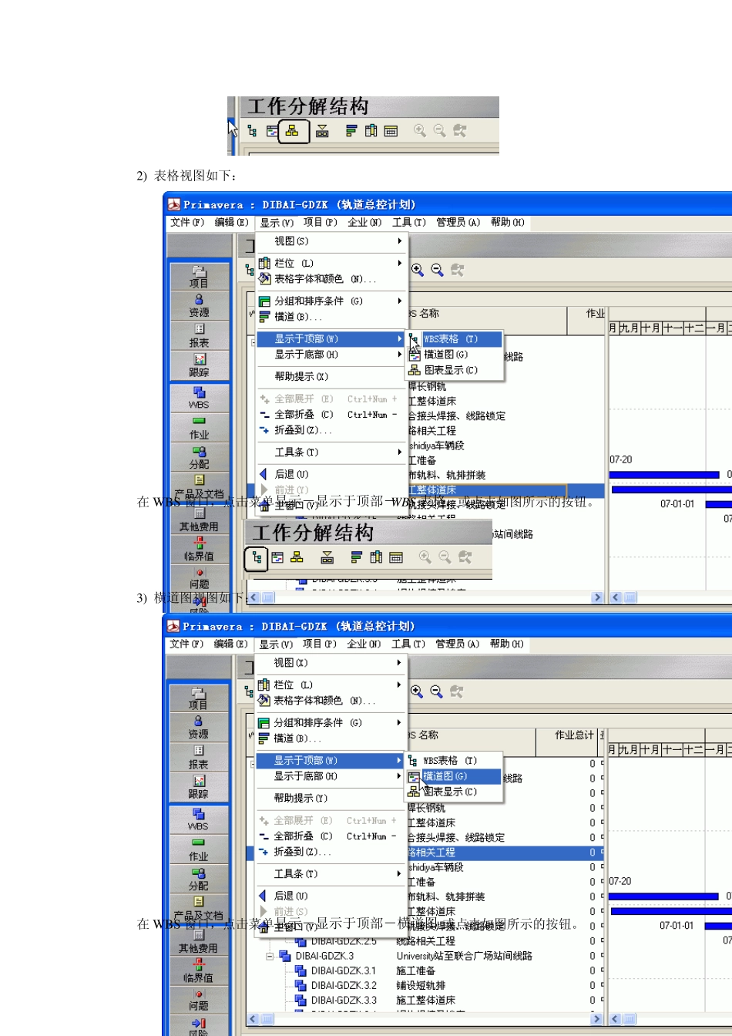Choose 横道图(G) in lower window submenu
The height and width of the screenshot is (1036, 732).
coord(455,776)
